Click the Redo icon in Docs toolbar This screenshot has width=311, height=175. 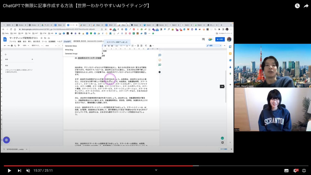tap(8, 45)
